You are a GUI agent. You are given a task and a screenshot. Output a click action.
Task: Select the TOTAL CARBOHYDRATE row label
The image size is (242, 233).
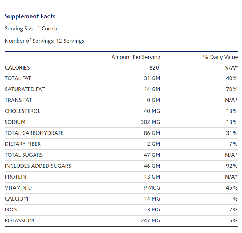pos(34,133)
